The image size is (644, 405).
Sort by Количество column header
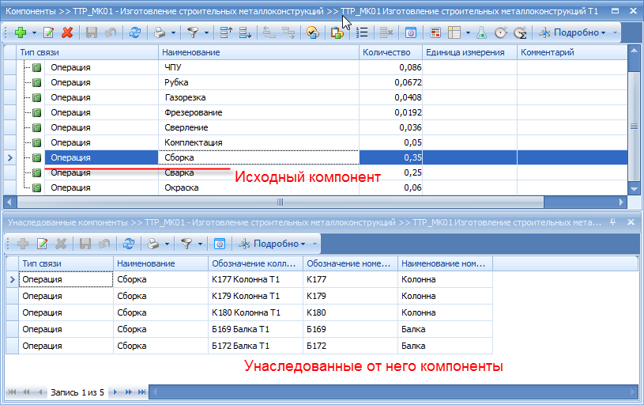click(391, 52)
